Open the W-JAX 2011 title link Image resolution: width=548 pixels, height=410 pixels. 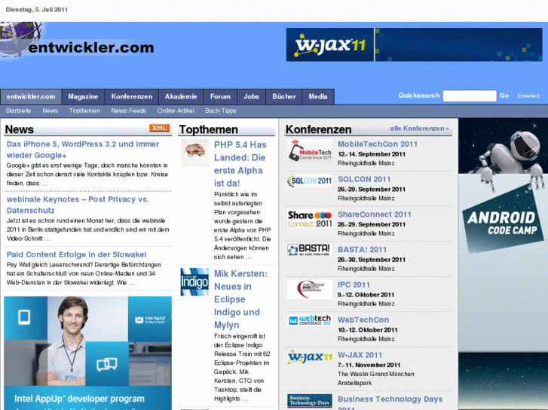[360, 355]
